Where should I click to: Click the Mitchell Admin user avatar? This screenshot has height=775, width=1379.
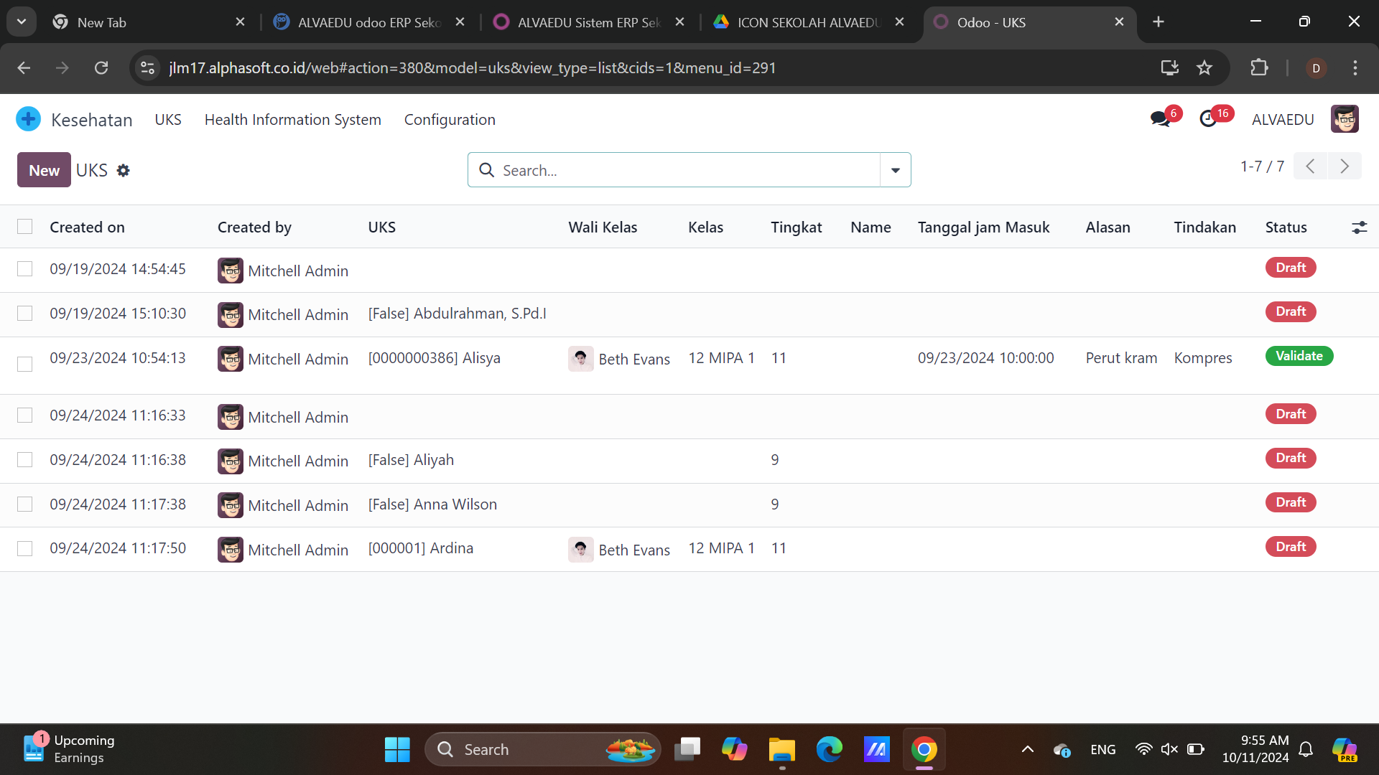tap(1344, 119)
